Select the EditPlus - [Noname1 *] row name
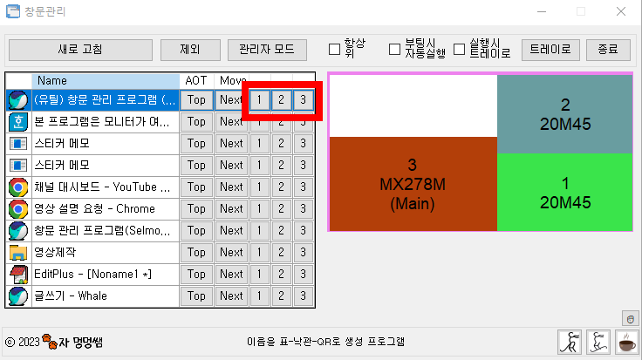642x360 pixels. (x=106, y=274)
